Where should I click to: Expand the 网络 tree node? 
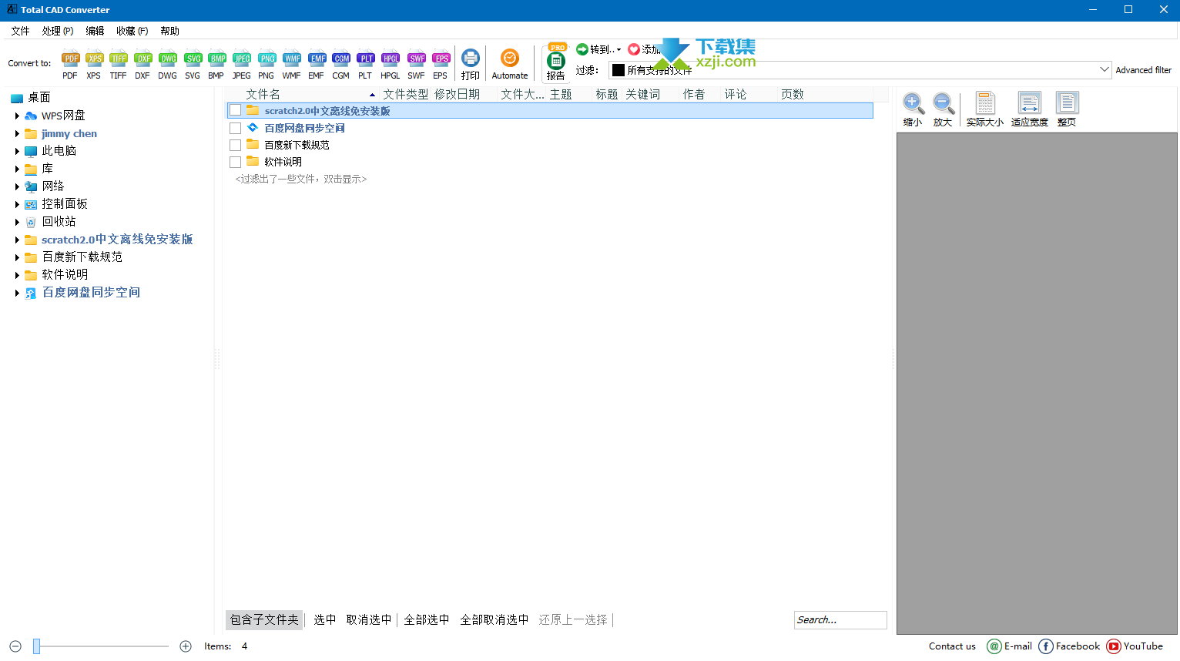tap(17, 186)
